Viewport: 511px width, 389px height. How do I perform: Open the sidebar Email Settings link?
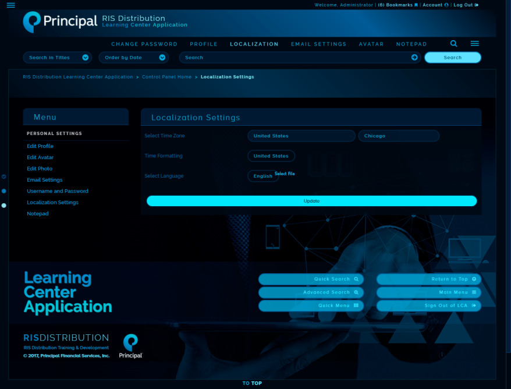pos(45,180)
